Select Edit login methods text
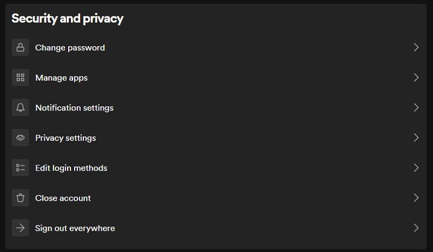The width and height of the screenshot is (433, 252). pos(71,168)
